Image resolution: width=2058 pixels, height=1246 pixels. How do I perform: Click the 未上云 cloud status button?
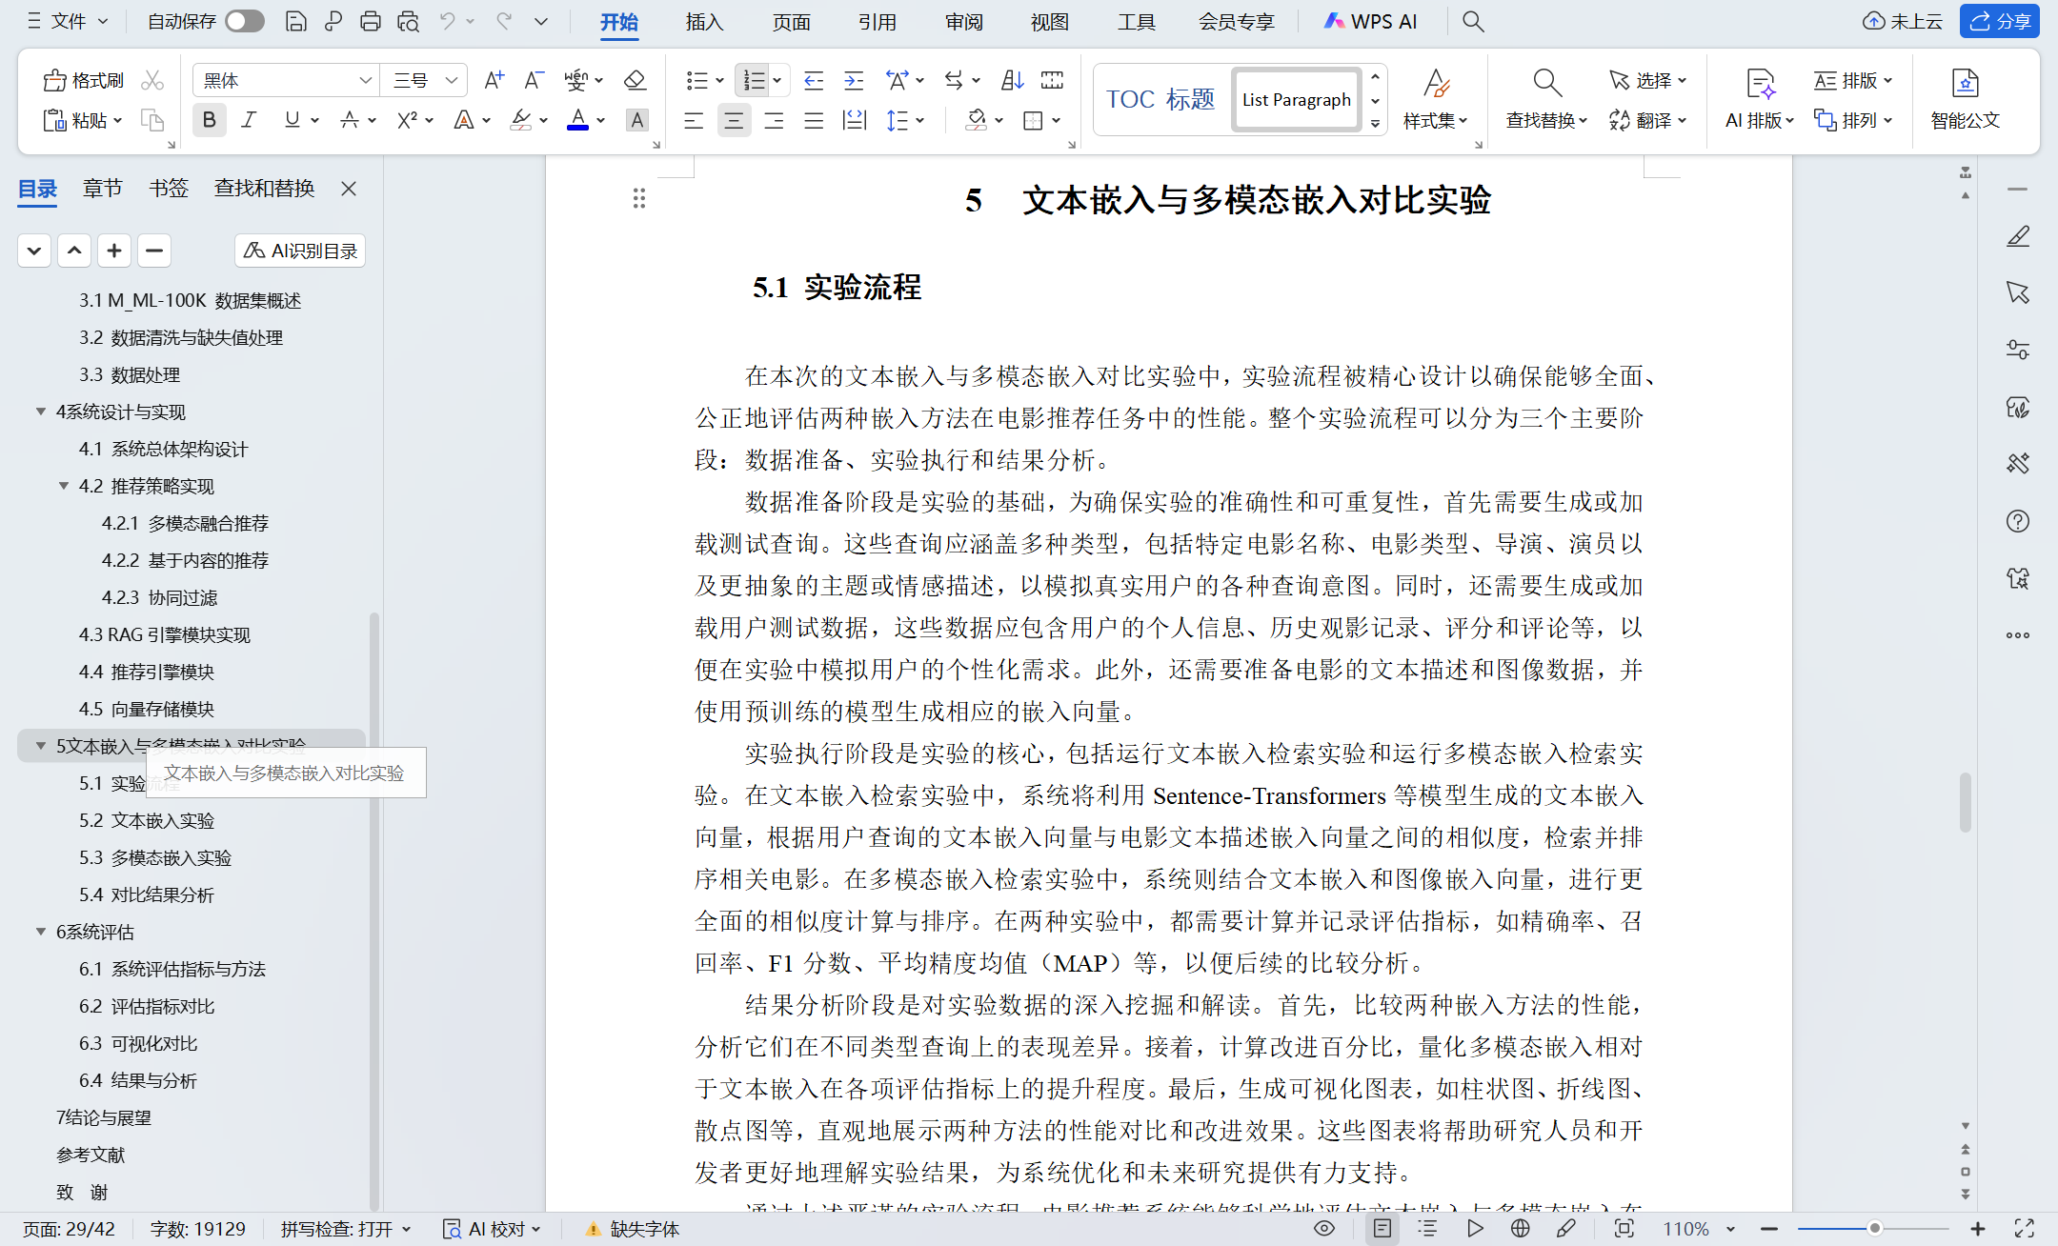point(1902,21)
